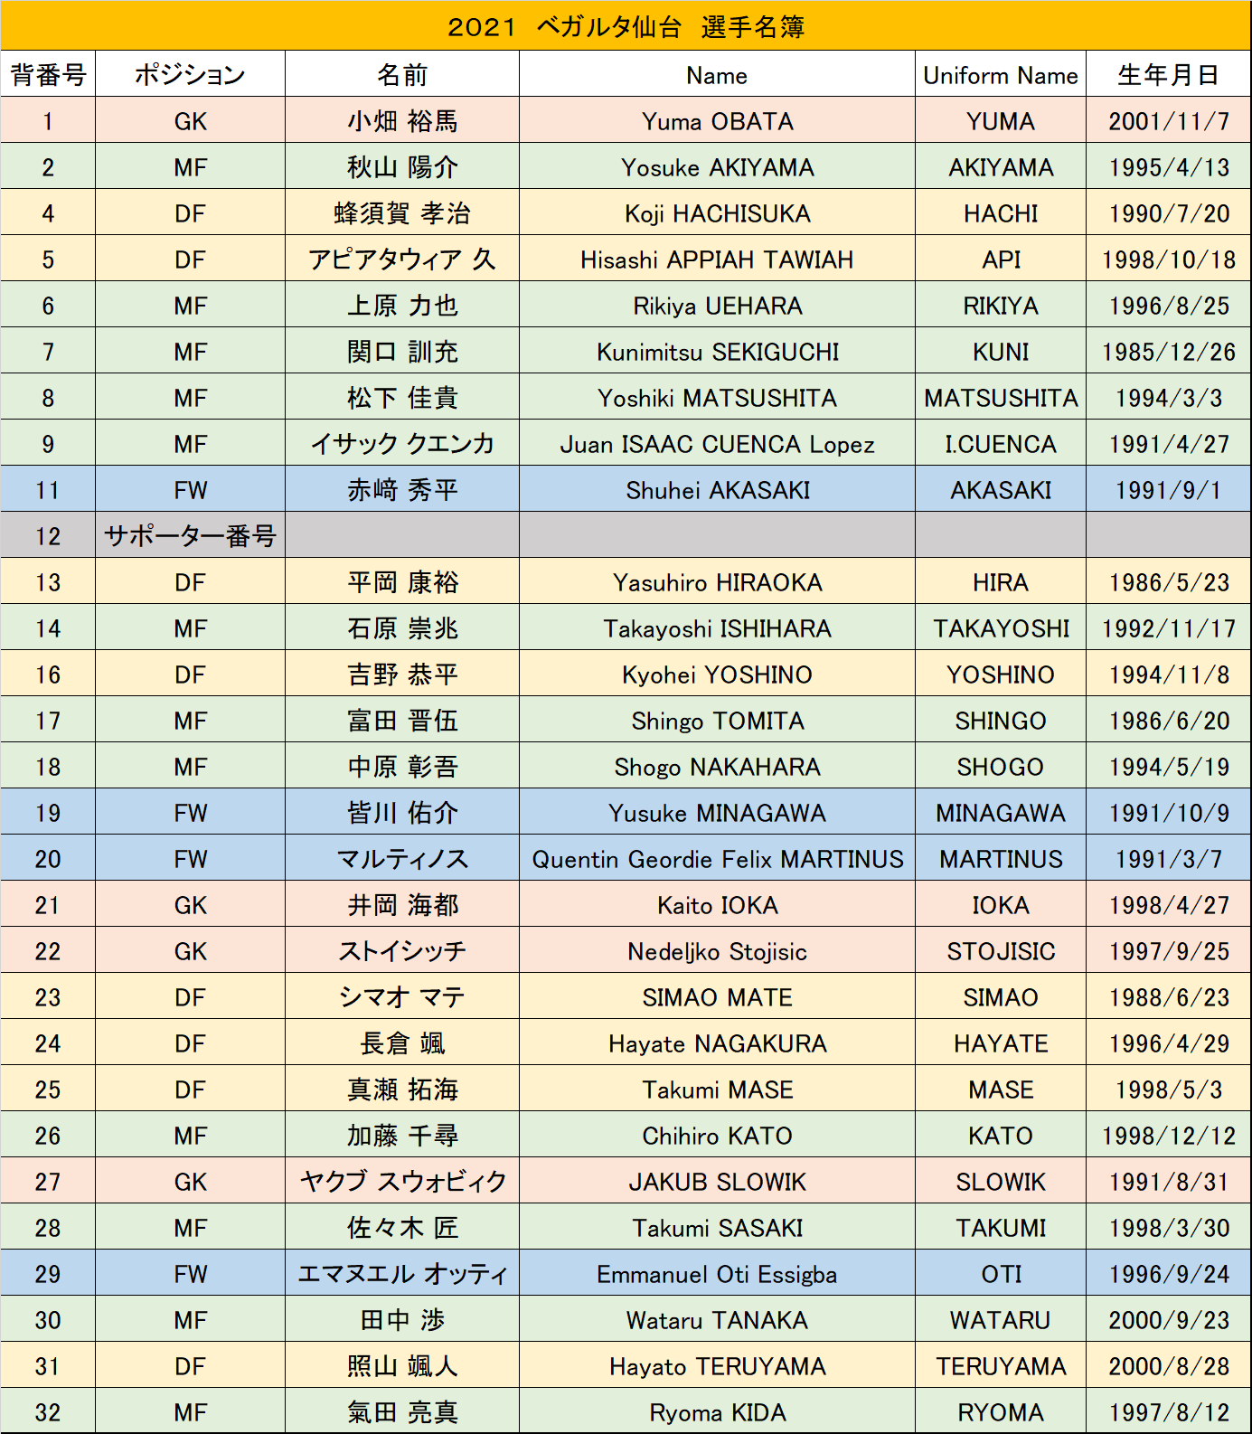Select the name cell '石原 崇兆'
The height and width of the screenshot is (1434, 1252).
pos(402,627)
